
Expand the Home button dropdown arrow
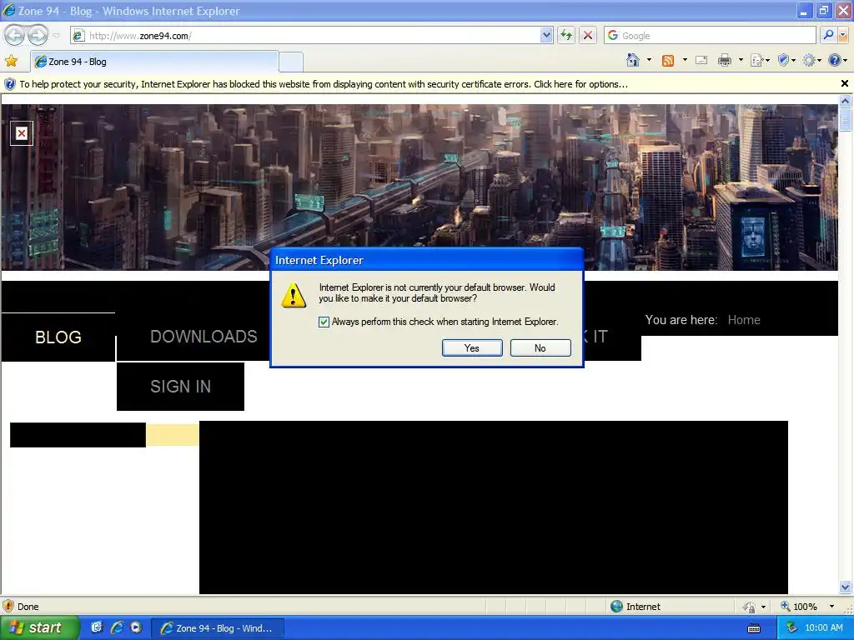tap(649, 60)
